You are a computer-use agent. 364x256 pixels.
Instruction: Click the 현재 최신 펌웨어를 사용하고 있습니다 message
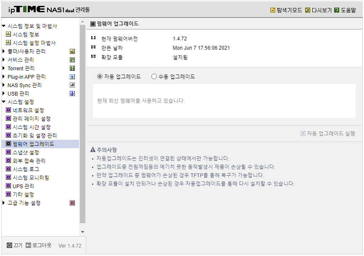coord(141,101)
